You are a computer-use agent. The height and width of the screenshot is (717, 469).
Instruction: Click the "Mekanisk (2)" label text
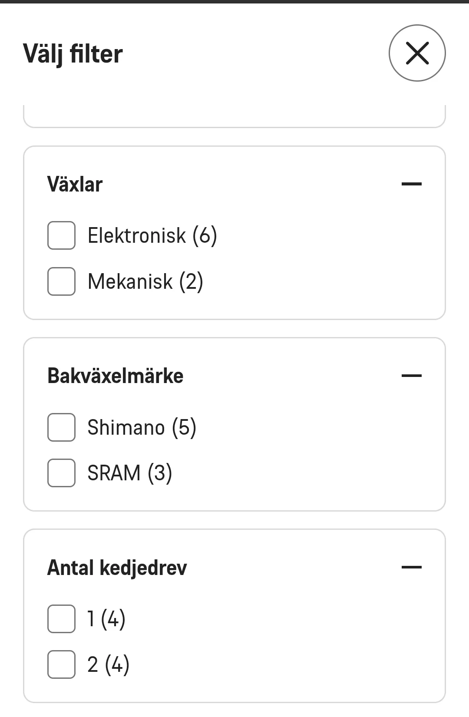tap(145, 281)
